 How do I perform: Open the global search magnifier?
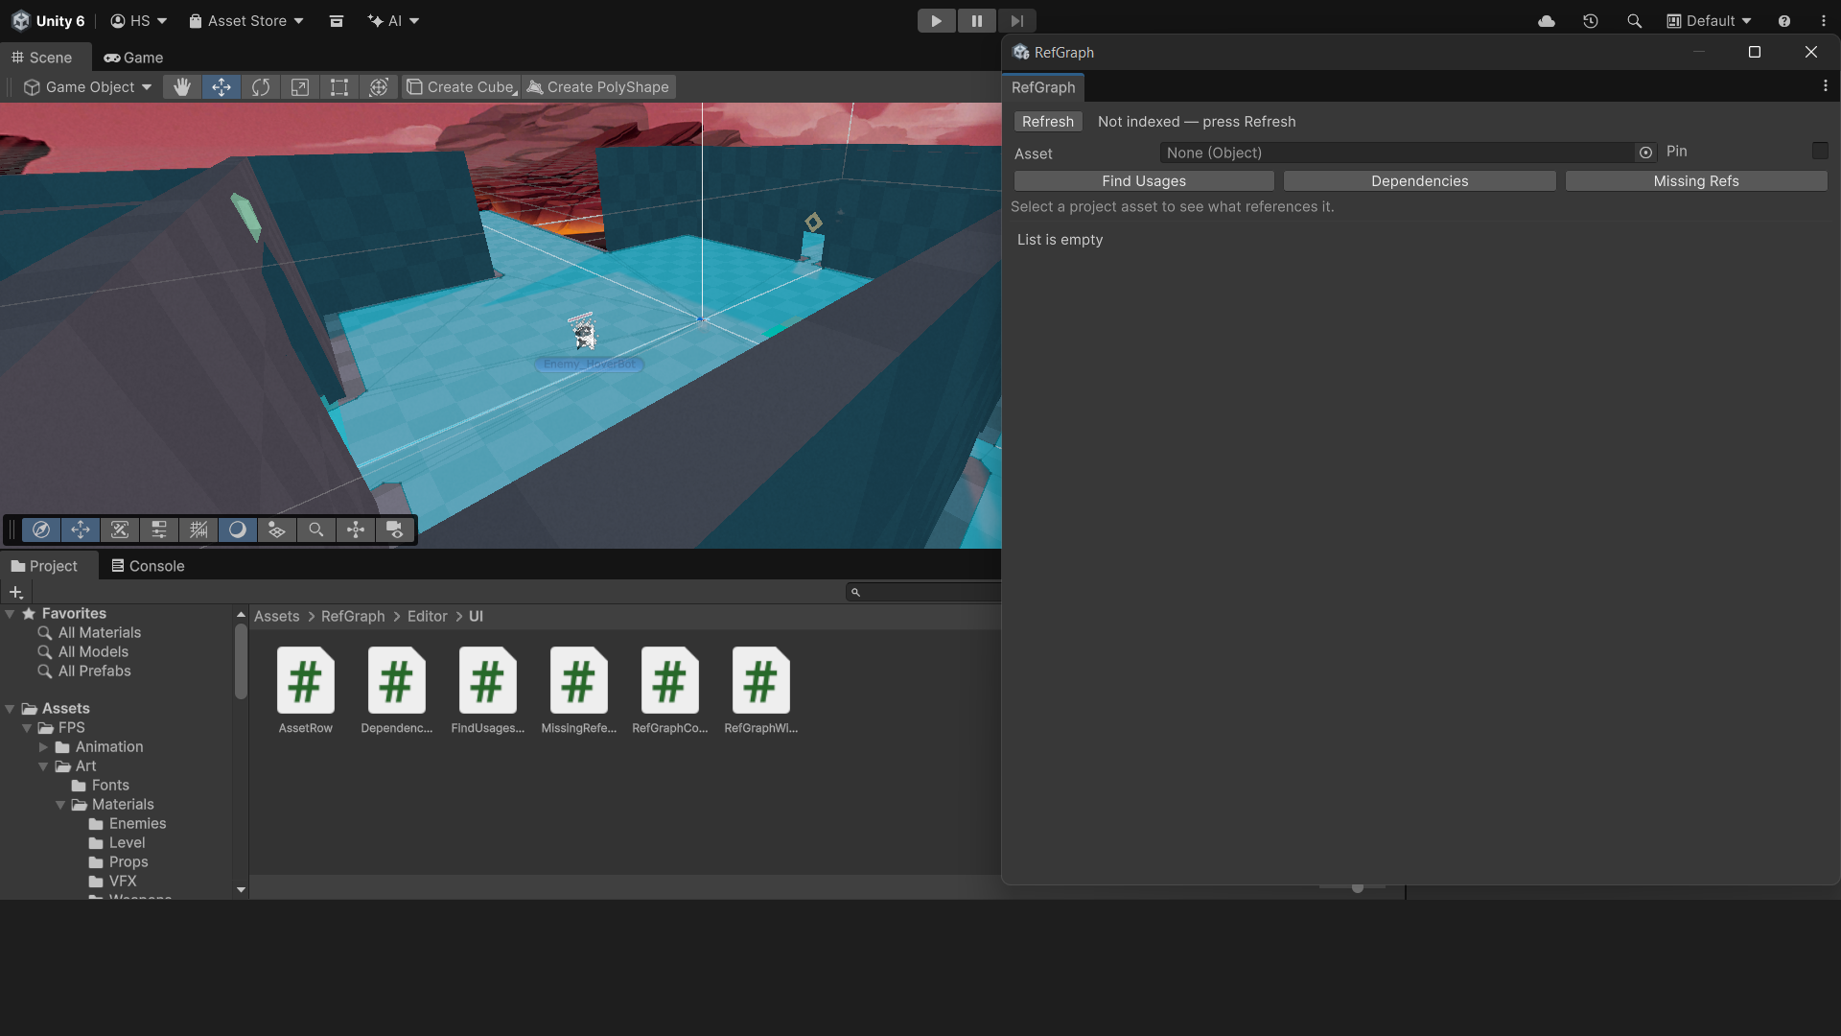point(1635,21)
